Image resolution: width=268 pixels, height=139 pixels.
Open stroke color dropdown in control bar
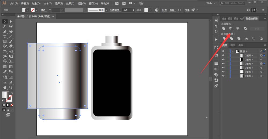coord(36,10)
